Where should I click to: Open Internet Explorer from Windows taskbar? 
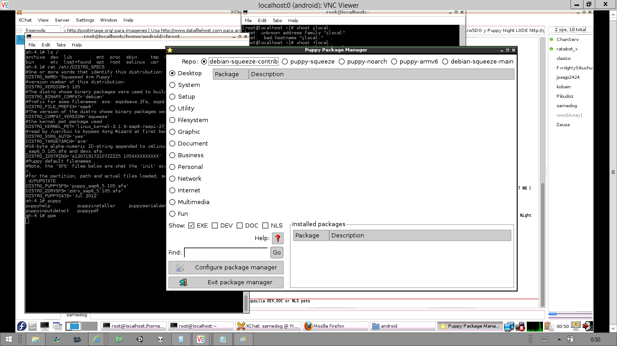coord(97,339)
